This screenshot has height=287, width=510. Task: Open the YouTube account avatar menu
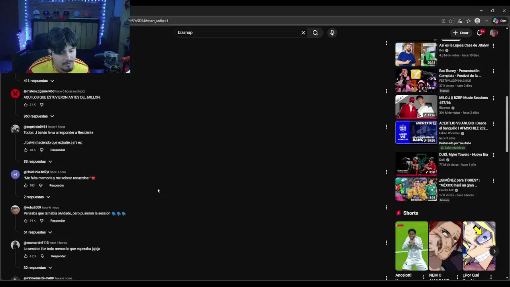[494, 33]
